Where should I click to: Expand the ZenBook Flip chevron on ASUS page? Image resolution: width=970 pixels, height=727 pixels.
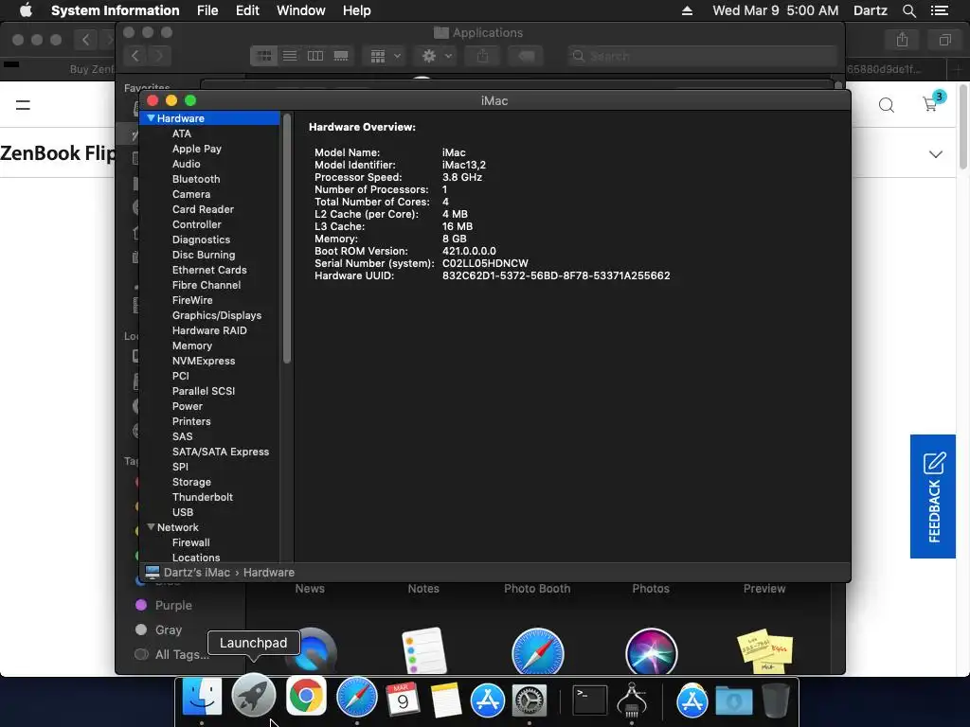tap(936, 154)
